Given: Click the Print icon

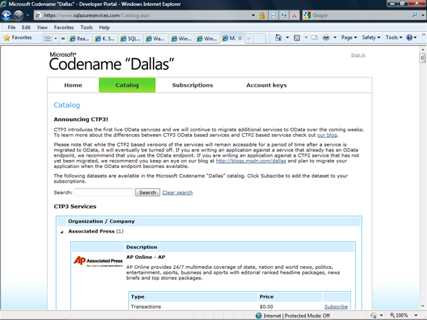Looking at the screenshot, I should tap(326, 37).
